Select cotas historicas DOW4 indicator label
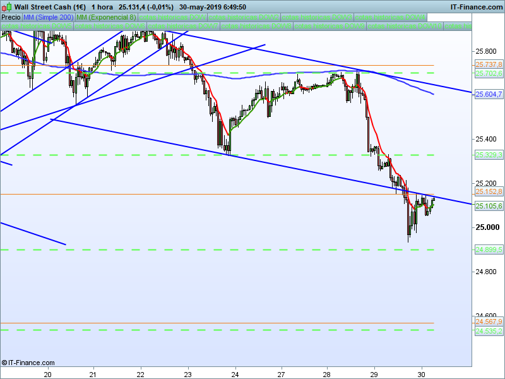Image resolution: width=505 pixels, height=379 pixels. 390,17
